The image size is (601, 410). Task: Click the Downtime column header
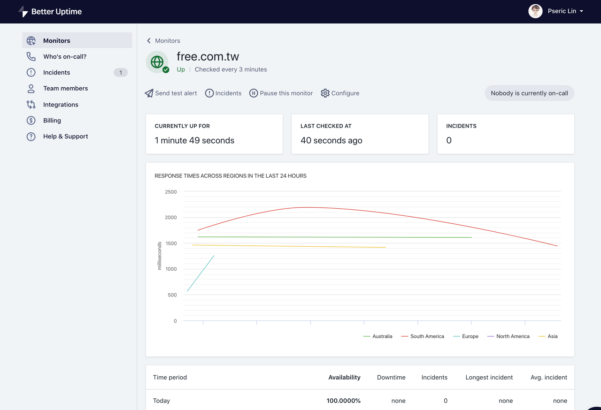[x=391, y=377]
